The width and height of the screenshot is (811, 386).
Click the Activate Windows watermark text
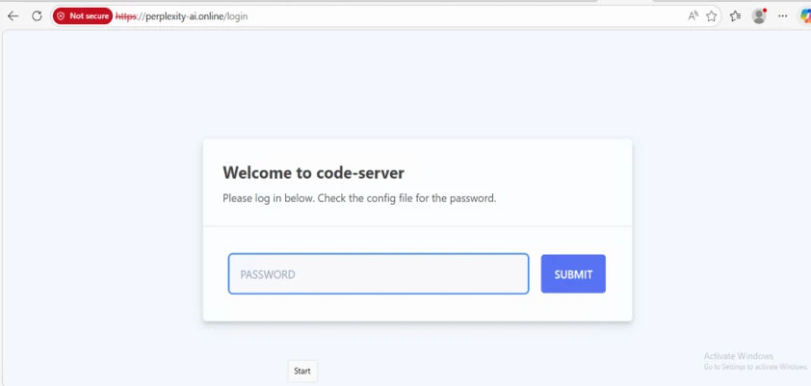739,356
